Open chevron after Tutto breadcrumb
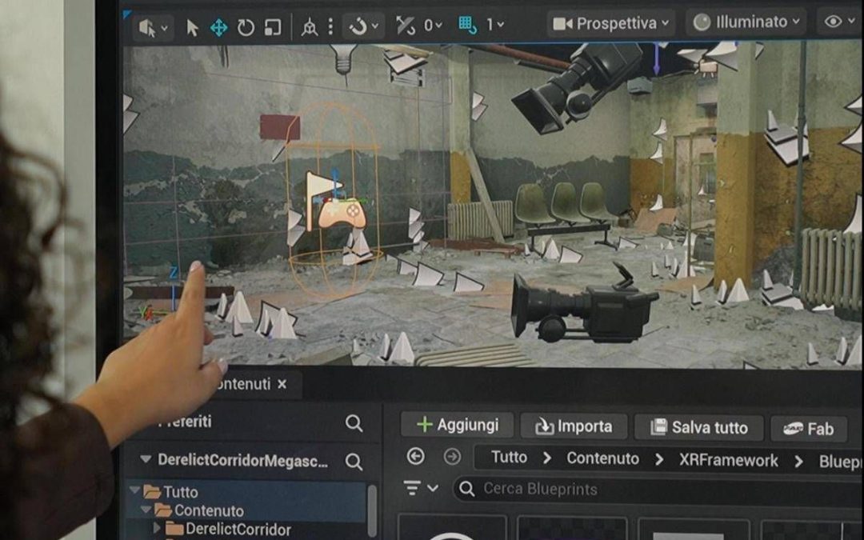This screenshot has height=540, width=864. [x=546, y=458]
